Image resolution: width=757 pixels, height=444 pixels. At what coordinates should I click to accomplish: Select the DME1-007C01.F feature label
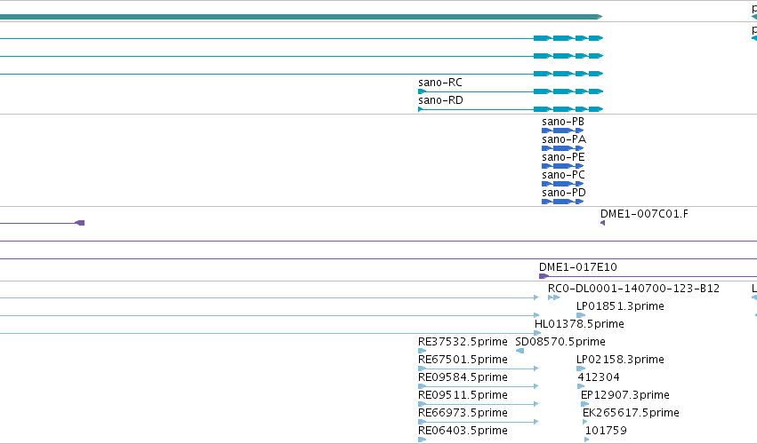pyautogui.click(x=644, y=214)
